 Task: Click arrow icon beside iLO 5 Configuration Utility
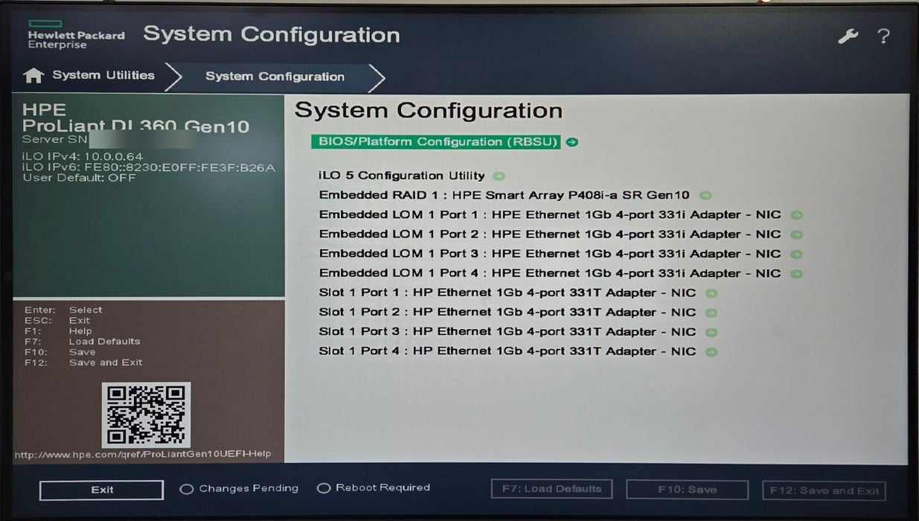[x=499, y=176]
